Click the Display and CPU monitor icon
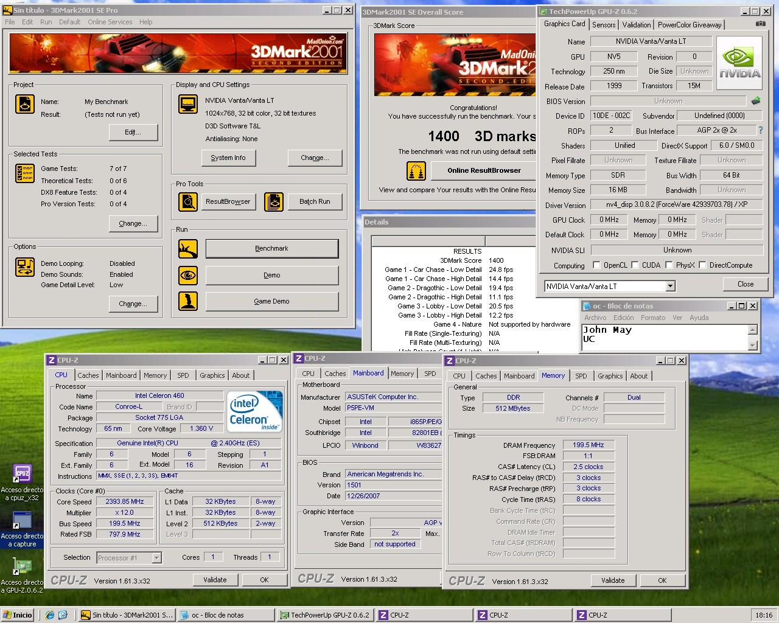This screenshot has height=623, width=779. (188, 104)
